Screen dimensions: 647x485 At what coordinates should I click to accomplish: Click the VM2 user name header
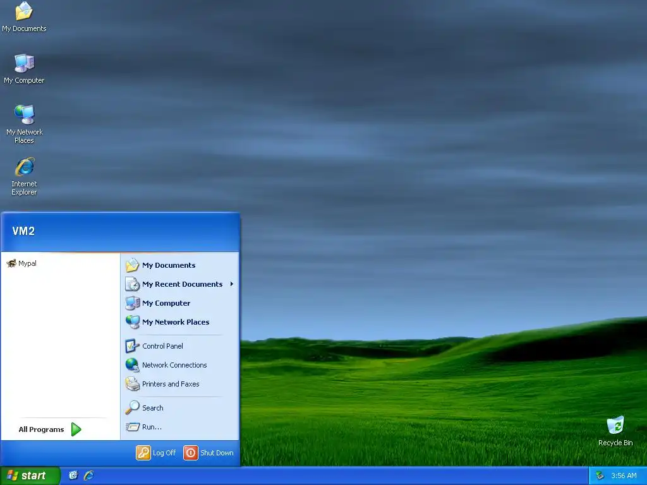(23, 231)
